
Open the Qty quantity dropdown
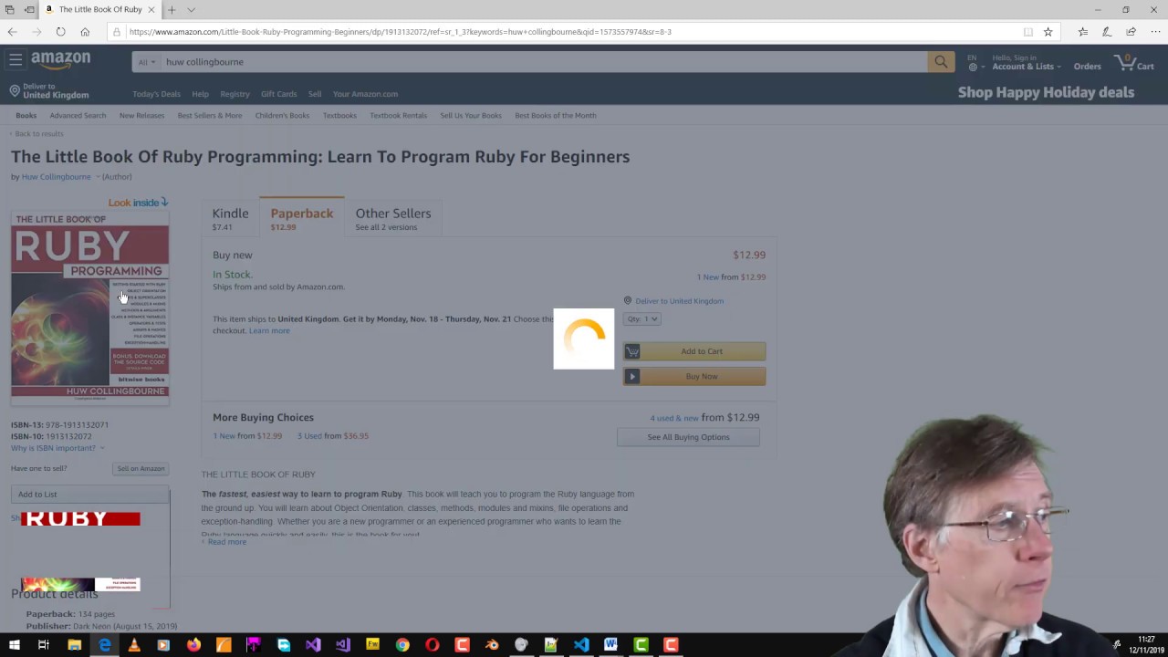click(642, 318)
